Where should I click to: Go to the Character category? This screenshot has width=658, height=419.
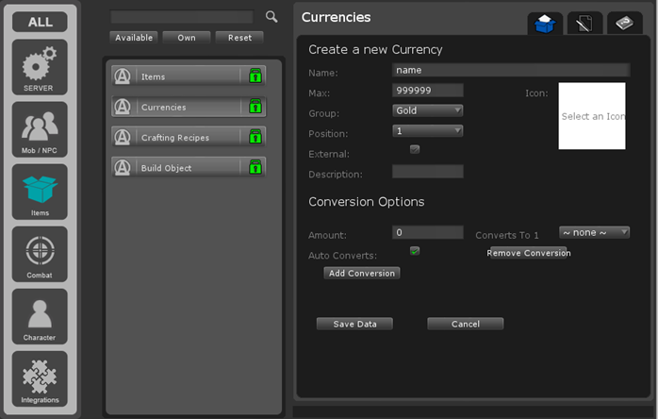[x=40, y=315]
